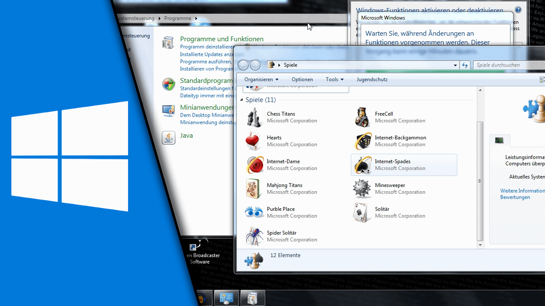545x306 pixels.
Task: Open the Weitere Informationen Bewertungen link
Action: [522, 194]
